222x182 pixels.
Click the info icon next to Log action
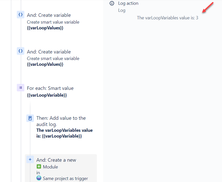point(112,3)
